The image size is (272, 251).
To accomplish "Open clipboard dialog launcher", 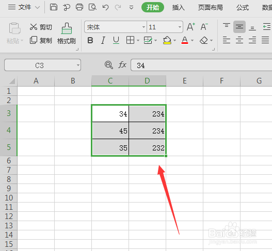I will (x=77, y=49).
